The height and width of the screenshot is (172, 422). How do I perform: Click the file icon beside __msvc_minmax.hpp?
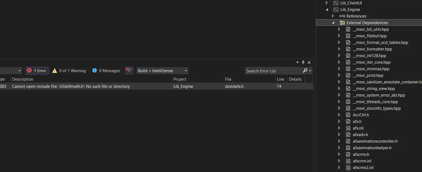(x=348, y=69)
